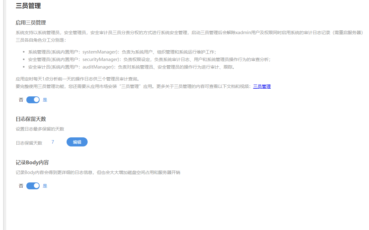Screen dimensions: 369x230
Task: Click 是 label after the first toggle
Action: 45,100
